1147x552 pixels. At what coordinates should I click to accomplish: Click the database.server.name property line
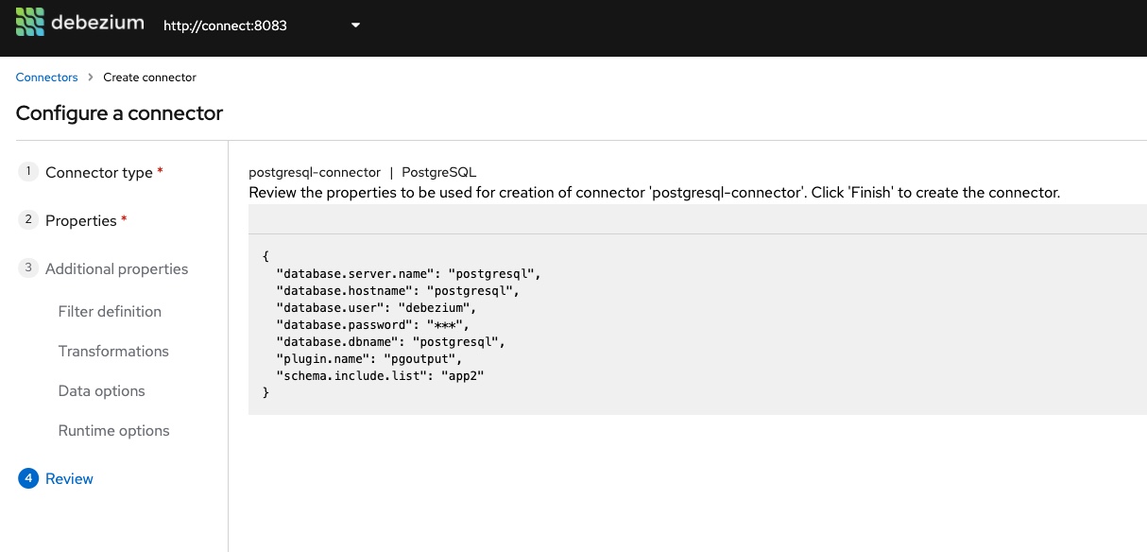408,273
